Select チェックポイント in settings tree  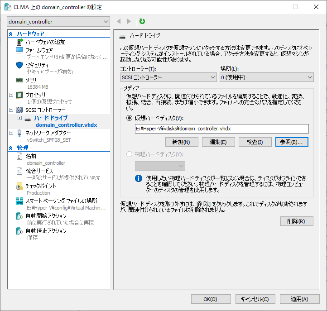click(41, 186)
